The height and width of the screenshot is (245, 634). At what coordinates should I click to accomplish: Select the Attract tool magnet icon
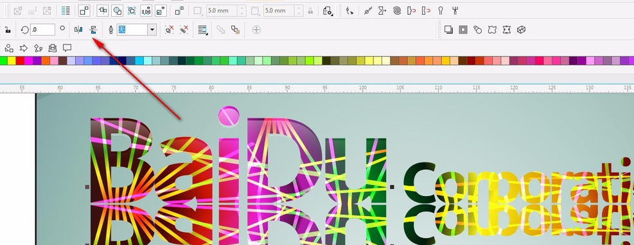(x=412, y=11)
